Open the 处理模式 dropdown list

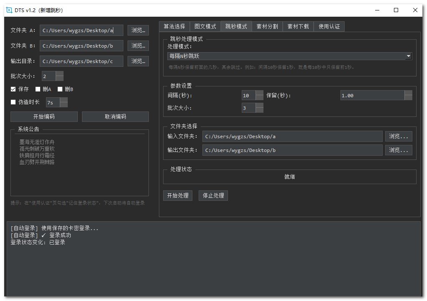click(408, 56)
